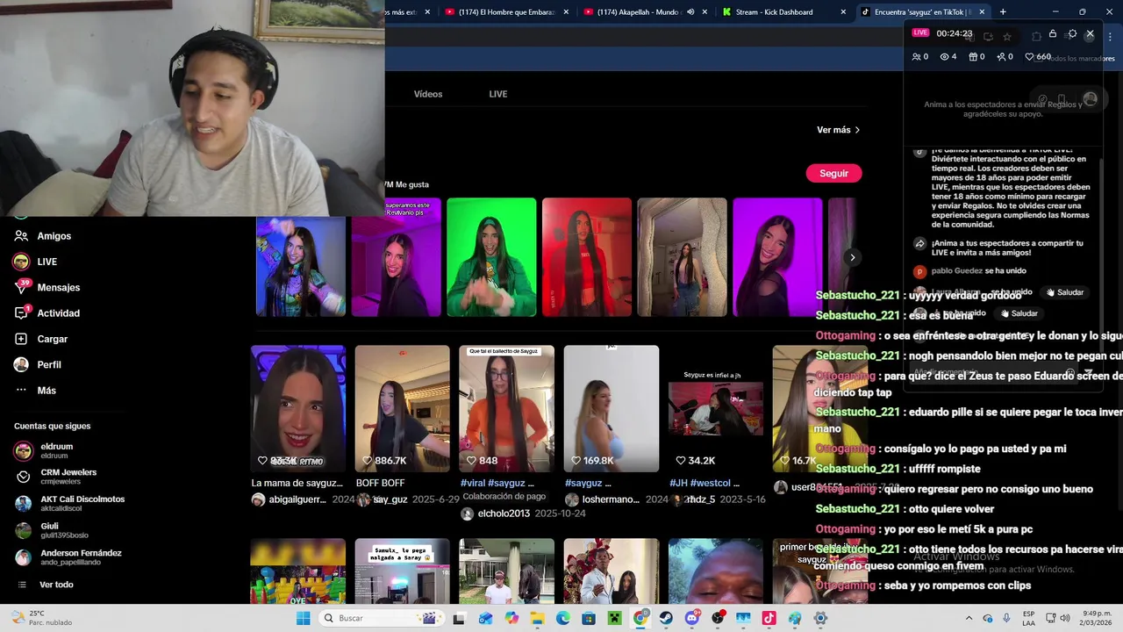Screen dimensions: 1123x632
Task: Mute the Akapellah tab audio icon
Action: tap(690, 12)
